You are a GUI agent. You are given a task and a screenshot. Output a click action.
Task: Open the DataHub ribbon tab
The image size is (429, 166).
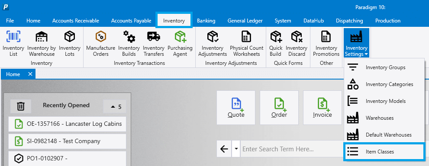tap(313, 21)
